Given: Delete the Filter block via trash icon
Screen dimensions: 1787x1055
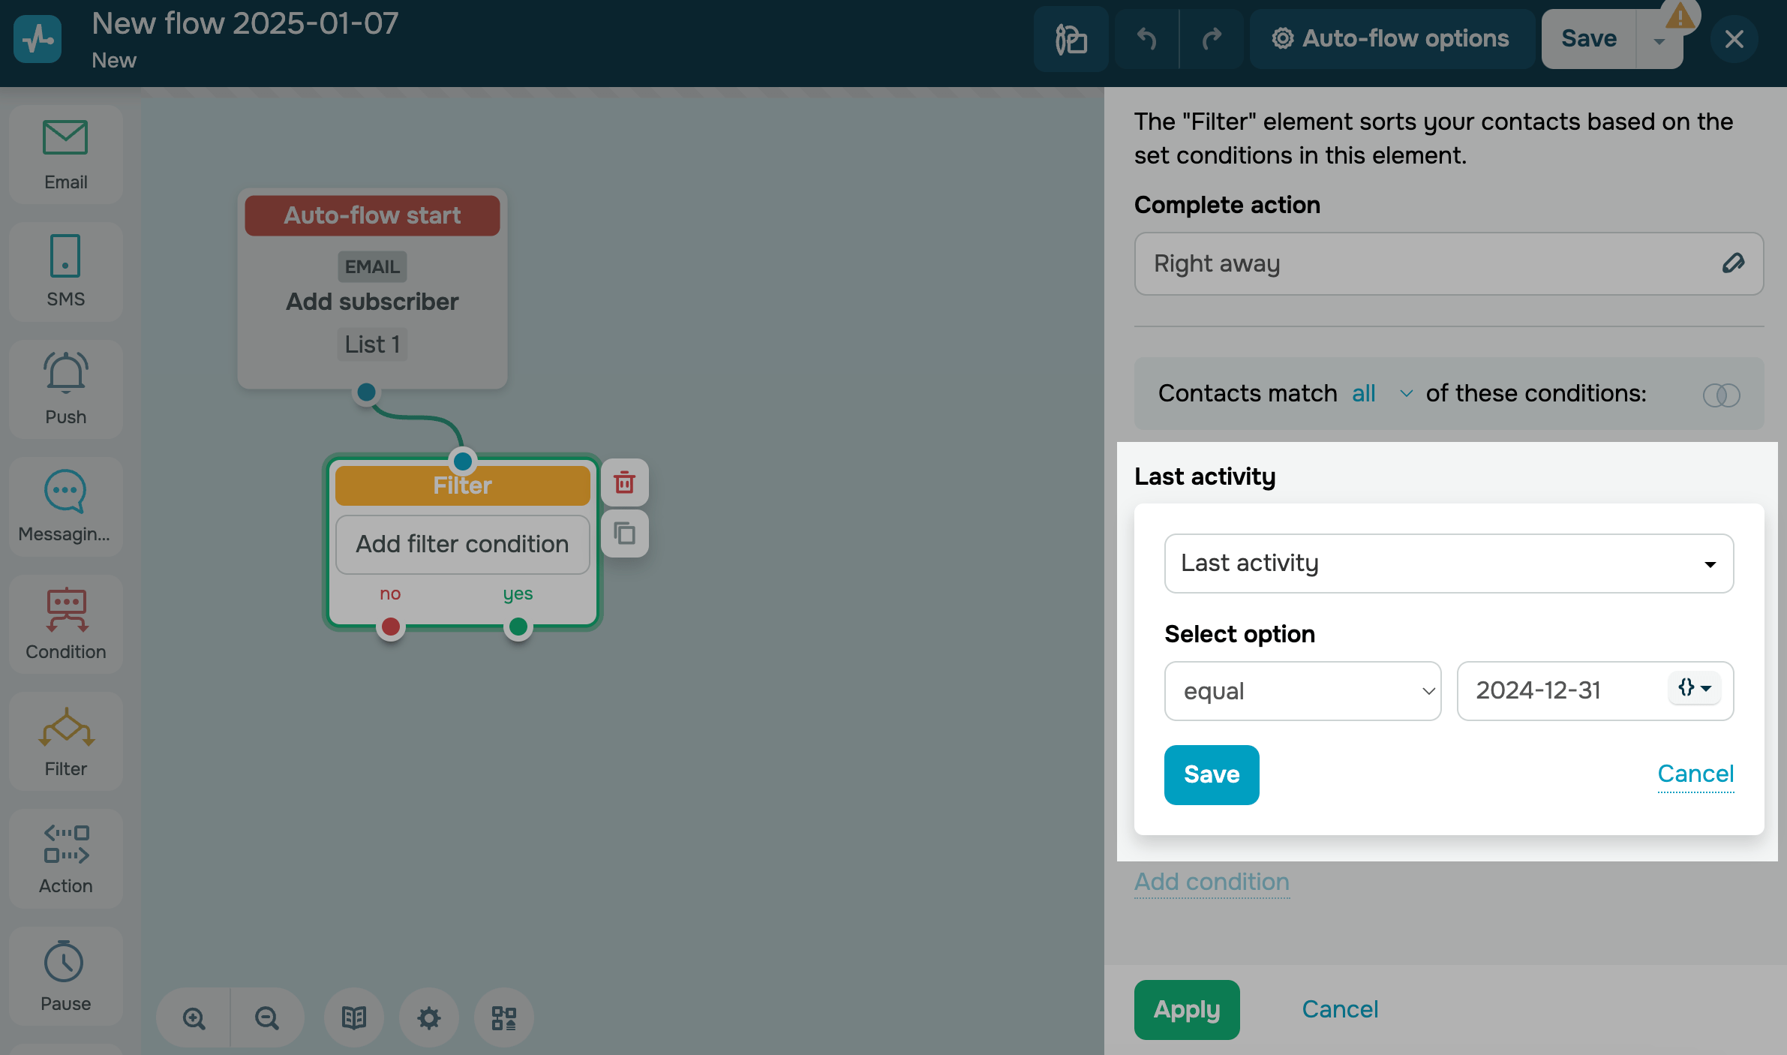Looking at the screenshot, I should pos(624,482).
